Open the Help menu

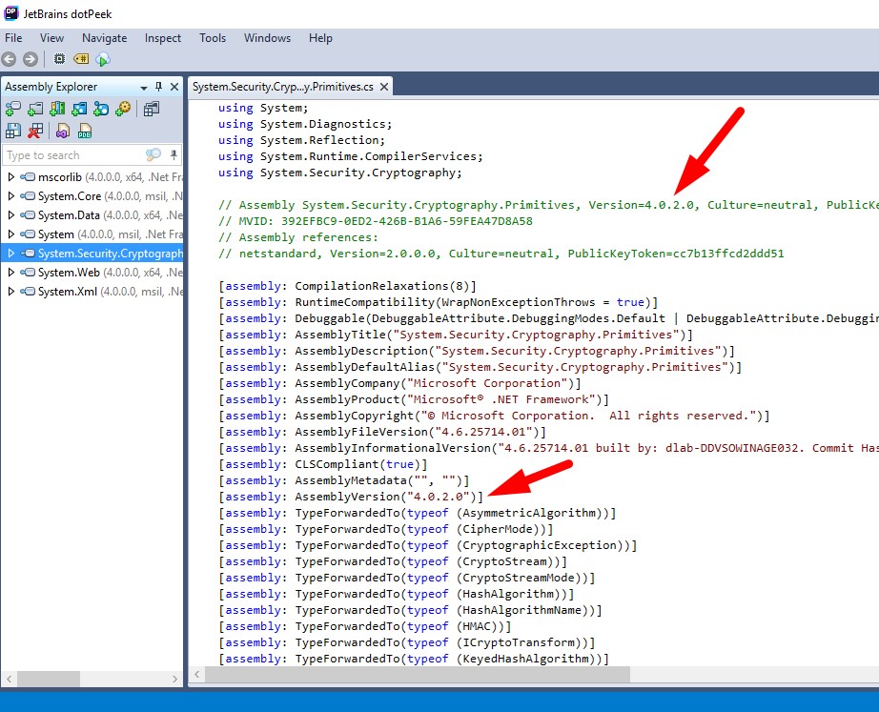coord(320,38)
